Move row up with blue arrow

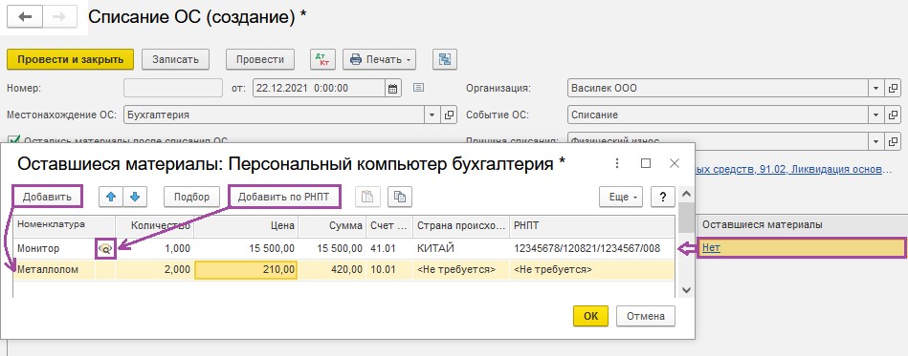pos(111,197)
